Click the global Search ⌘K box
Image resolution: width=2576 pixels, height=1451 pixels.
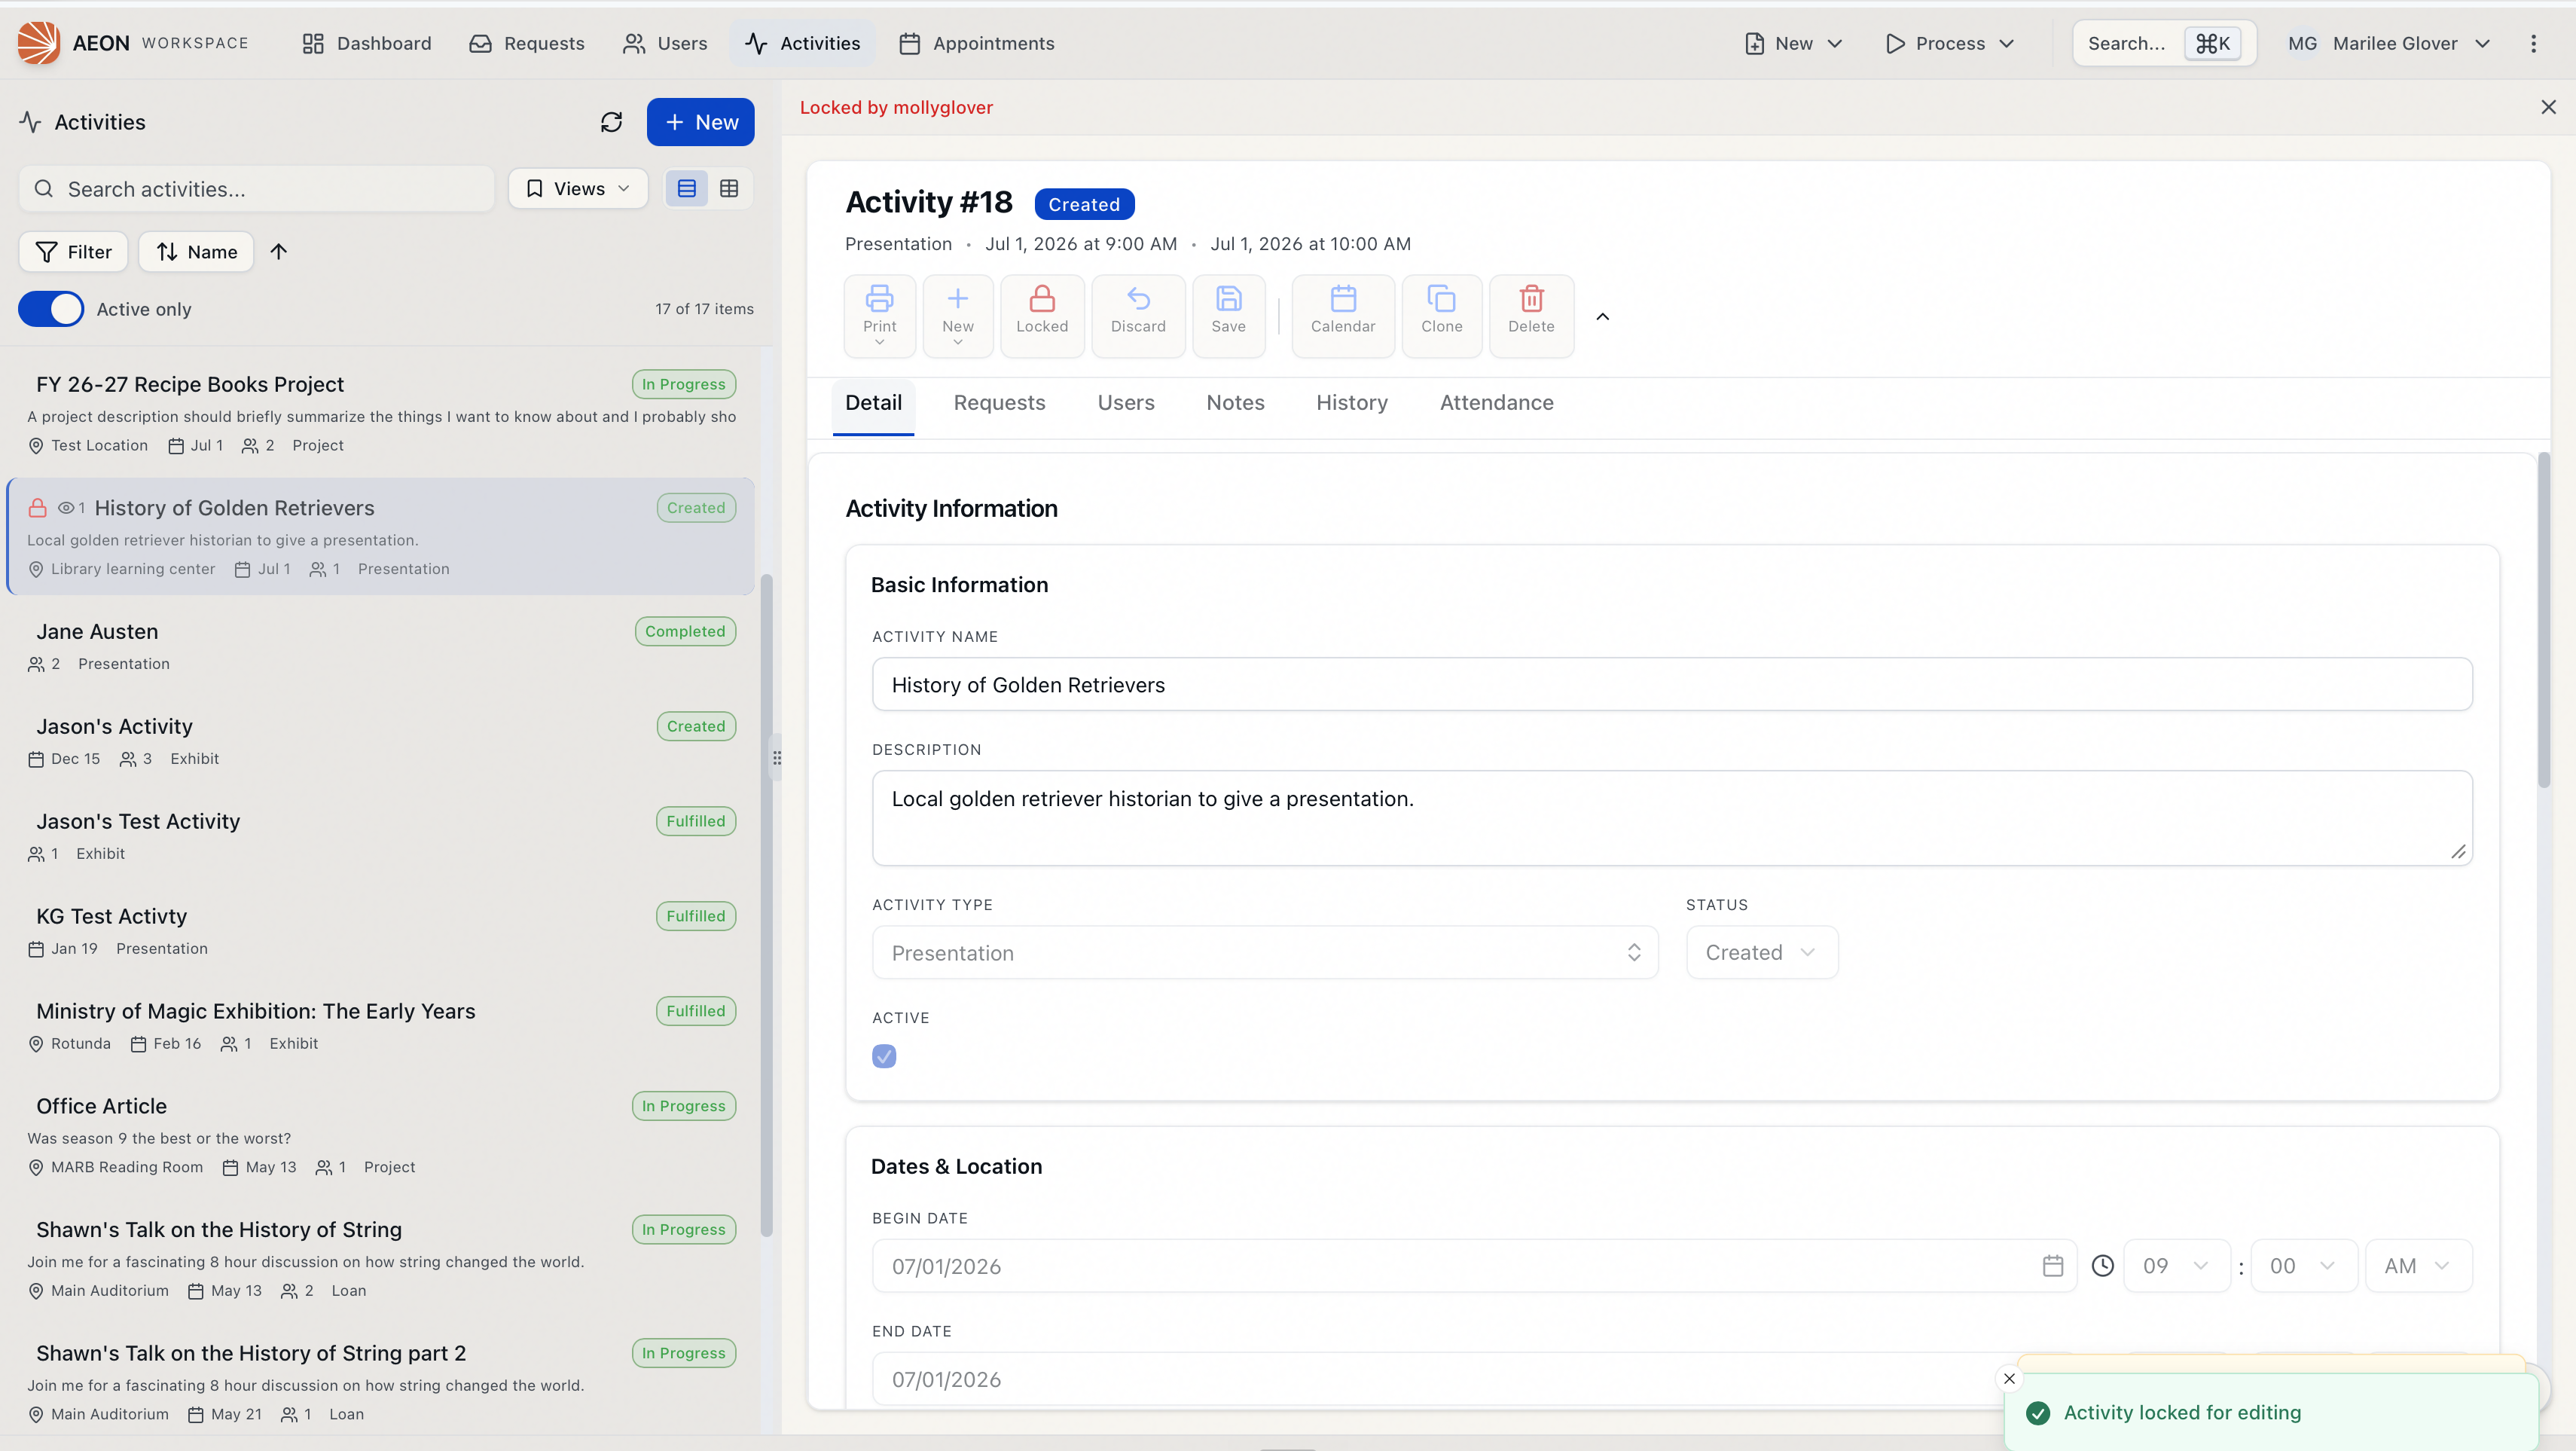(x=2164, y=43)
